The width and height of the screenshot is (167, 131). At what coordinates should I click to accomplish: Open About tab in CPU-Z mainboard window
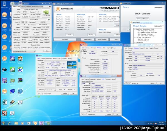click(157, 48)
